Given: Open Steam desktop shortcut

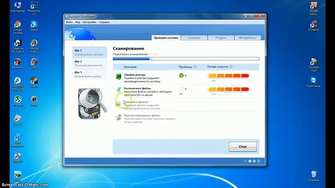Looking at the screenshot, I should [x=34, y=83].
